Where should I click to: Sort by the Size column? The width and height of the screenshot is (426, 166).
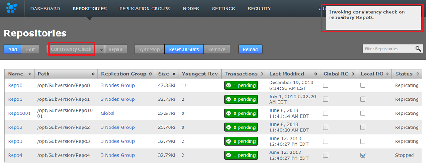point(166,74)
